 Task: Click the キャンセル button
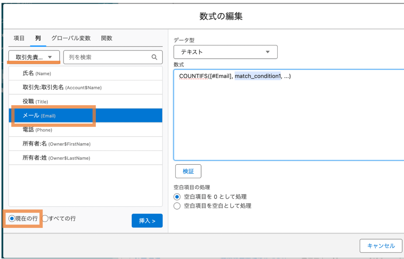click(381, 246)
